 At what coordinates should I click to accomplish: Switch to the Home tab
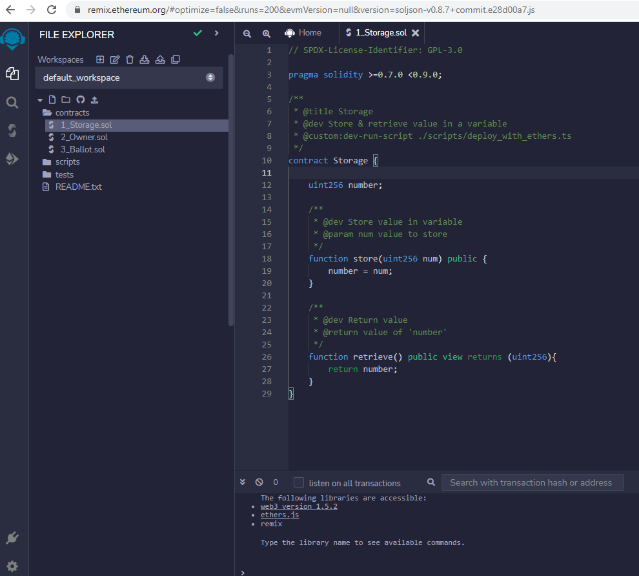[303, 33]
